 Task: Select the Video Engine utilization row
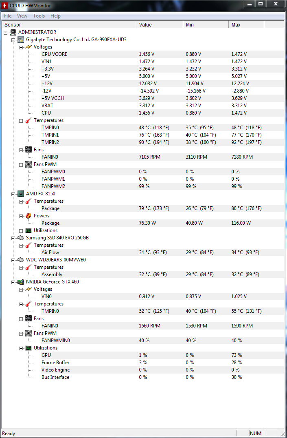click(x=162, y=370)
